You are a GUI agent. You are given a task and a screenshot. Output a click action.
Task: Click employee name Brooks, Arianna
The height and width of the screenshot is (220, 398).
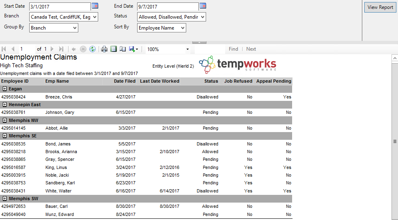[x=61, y=152]
